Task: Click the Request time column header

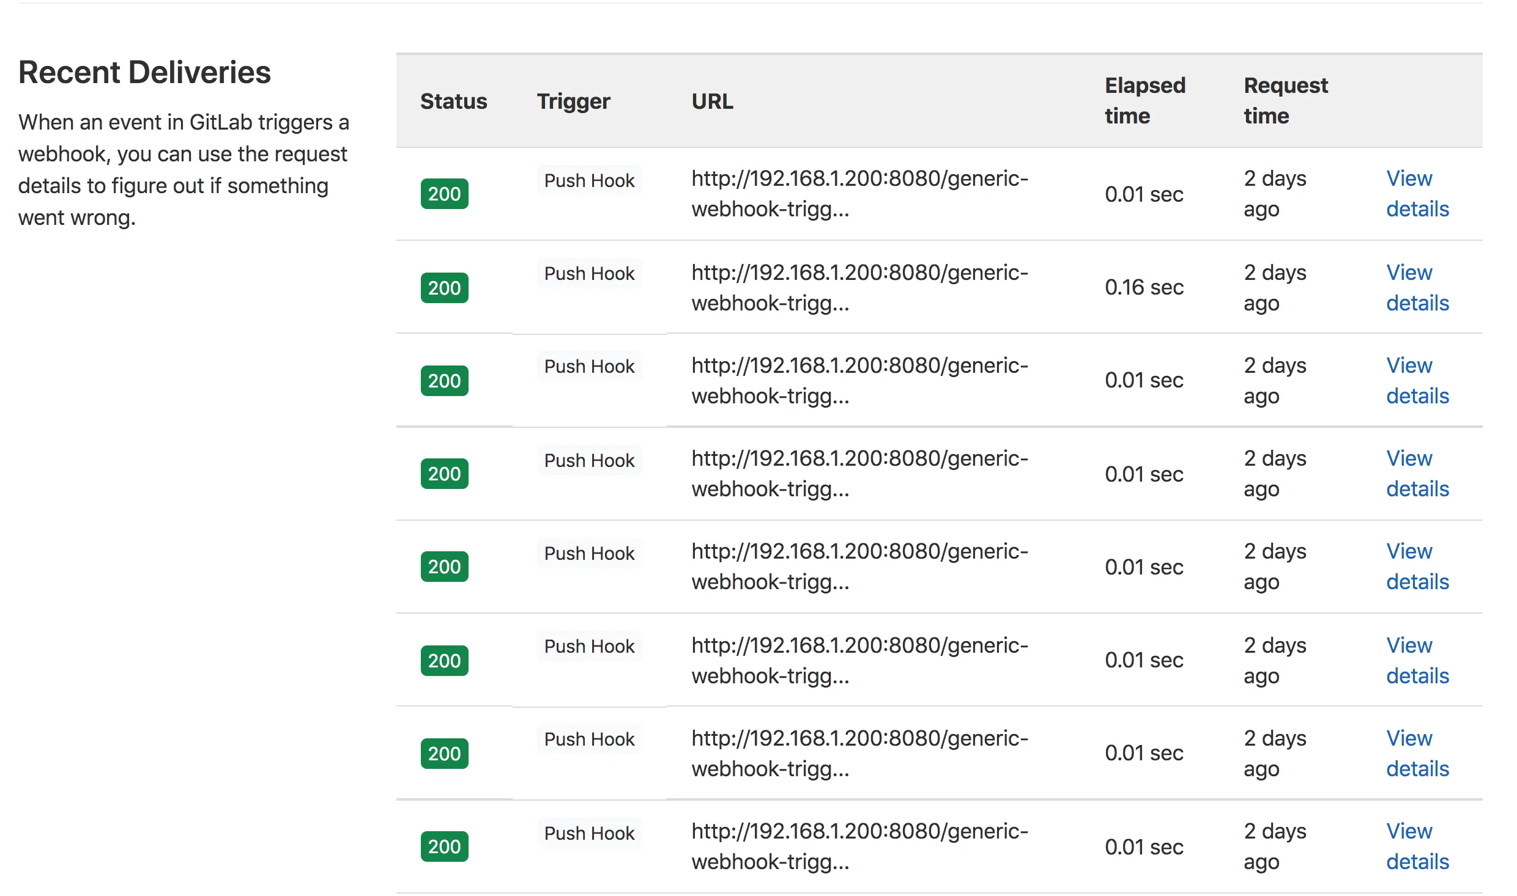Action: click(x=1285, y=101)
